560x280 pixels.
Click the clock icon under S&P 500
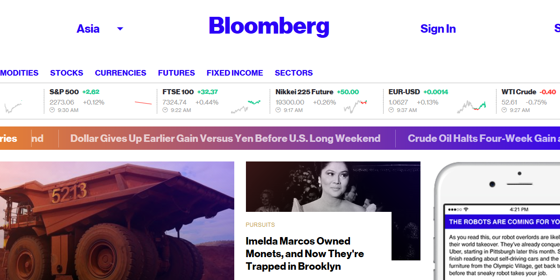52,110
